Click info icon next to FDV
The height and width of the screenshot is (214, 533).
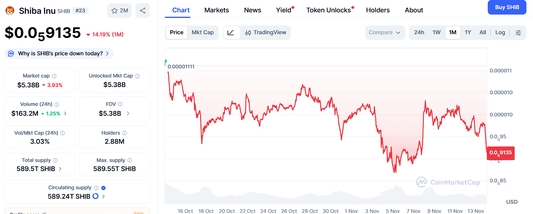[120, 104]
